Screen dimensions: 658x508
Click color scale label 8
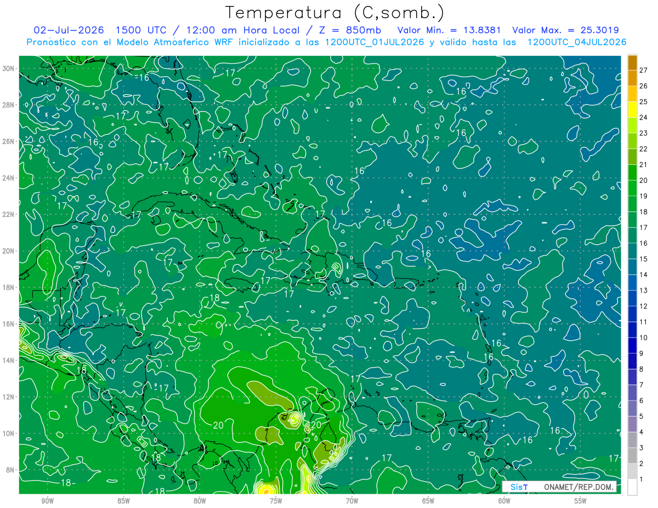tap(642, 369)
